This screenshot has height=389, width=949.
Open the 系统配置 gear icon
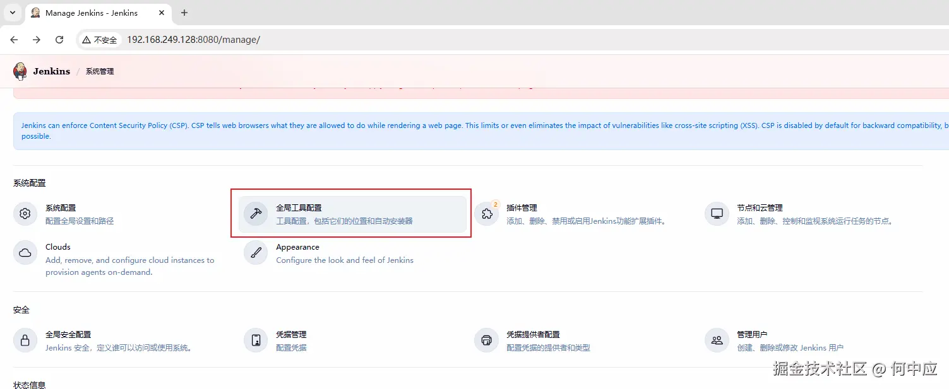pyautogui.click(x=25, y=214)
